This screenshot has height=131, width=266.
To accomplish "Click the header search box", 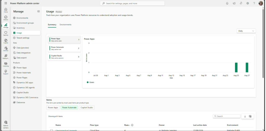I will click(132, 3).
